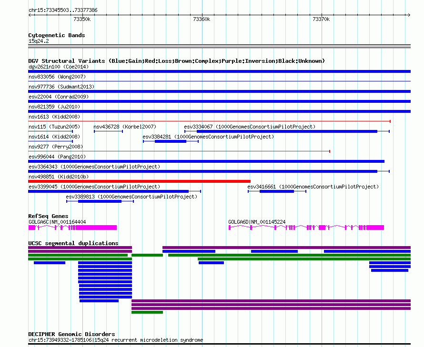Open GOLGA6D|NM_001145224 gene label
This screenshot has height=347, width=424.
click(x=257, y=222)
